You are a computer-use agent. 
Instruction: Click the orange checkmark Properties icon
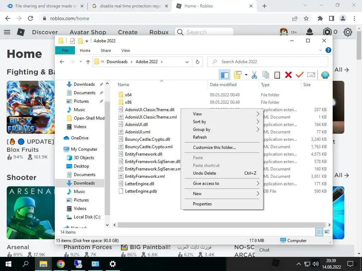300,75
